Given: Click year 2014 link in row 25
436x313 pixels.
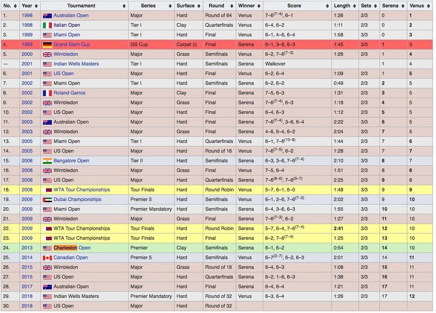Looking at the screenshot, I should point(27,257).
